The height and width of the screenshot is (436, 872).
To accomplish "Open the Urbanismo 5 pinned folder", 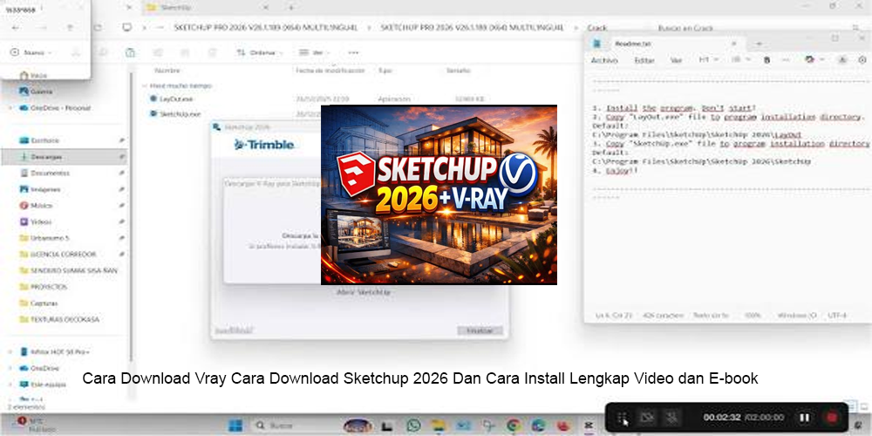I will 44,238.
